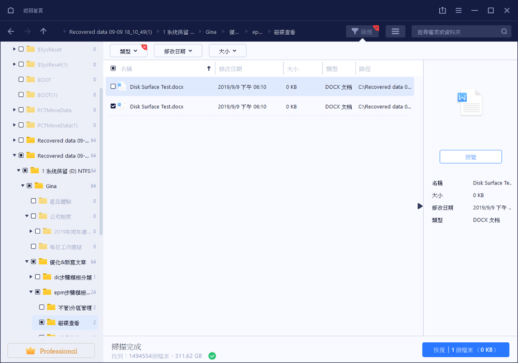Toggle the select-all checkbox in header

pyautogui.click(x=113, y=68)
